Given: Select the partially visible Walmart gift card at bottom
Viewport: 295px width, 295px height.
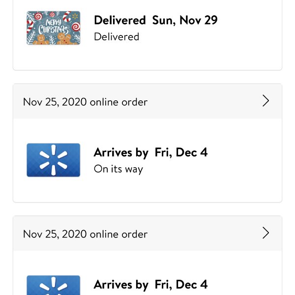Looking at the screenshot, I should pyautogui.click(x=54, y=285).
